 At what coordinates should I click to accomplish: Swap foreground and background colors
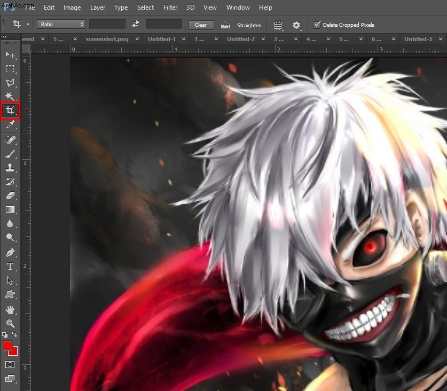coord(14,334)
